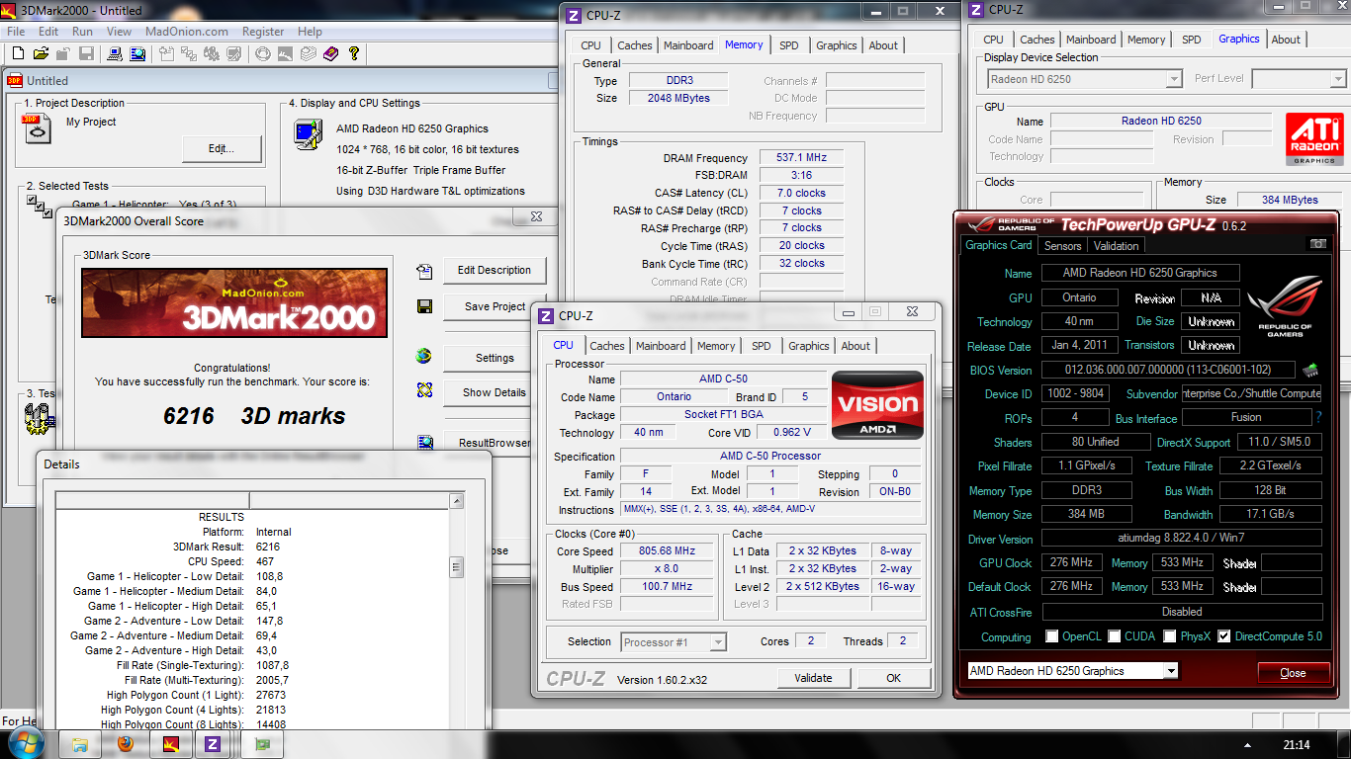The width and height of the screenshot is (1351, 759).
Task: Click the icon beside Show Details
Action: pyautogui.click(x=425, y=391)
